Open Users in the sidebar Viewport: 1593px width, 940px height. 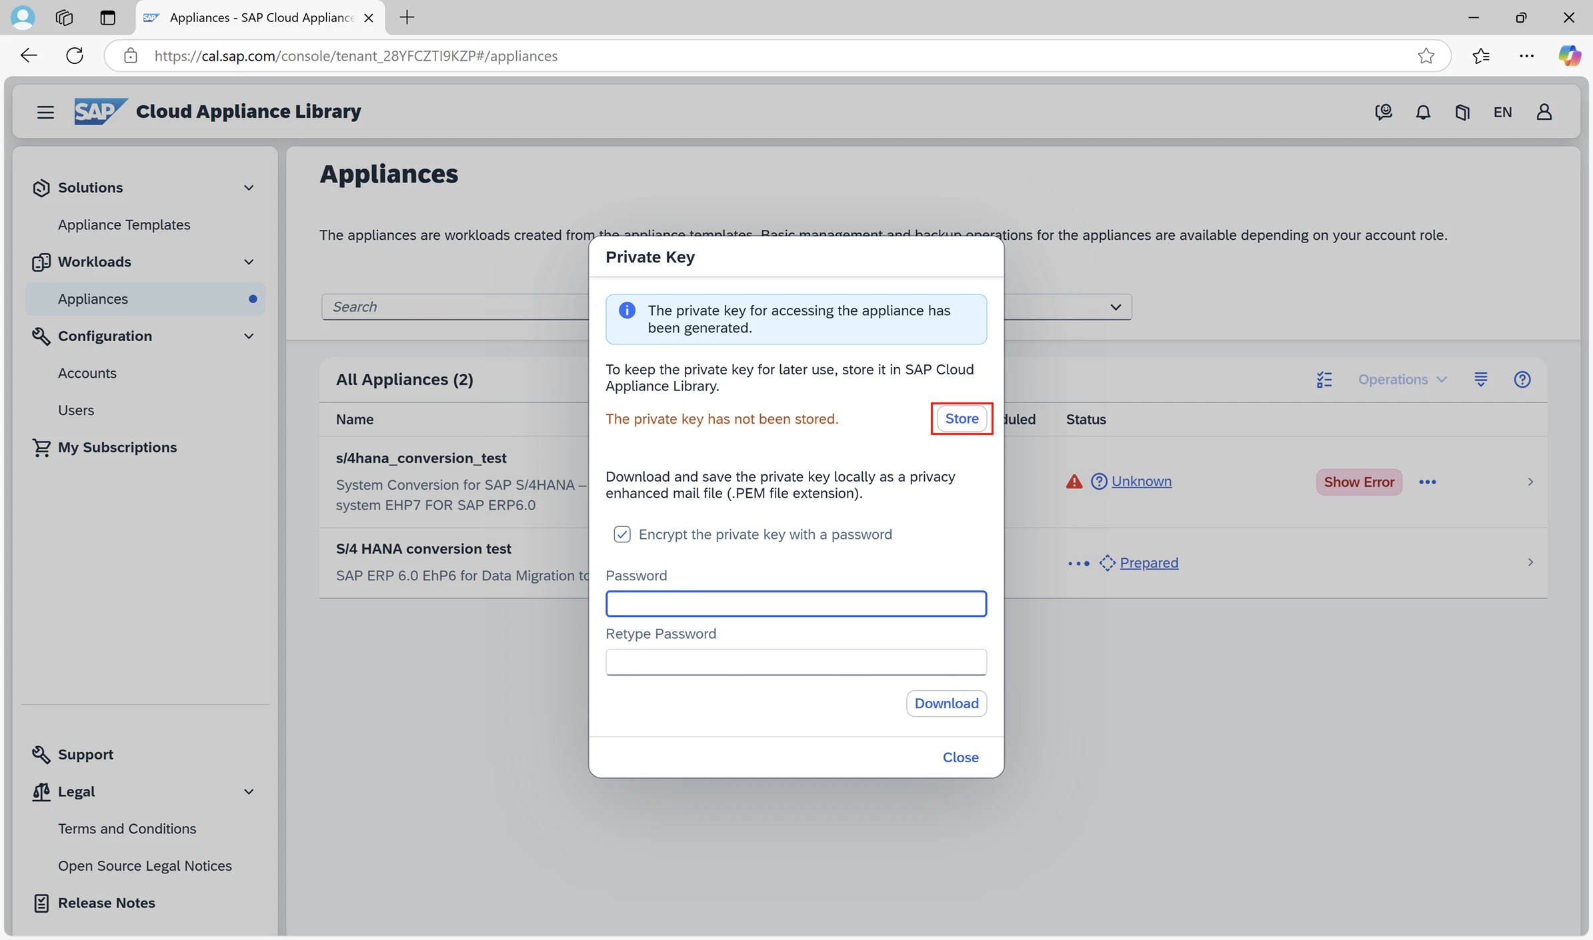tap(76, 410)
